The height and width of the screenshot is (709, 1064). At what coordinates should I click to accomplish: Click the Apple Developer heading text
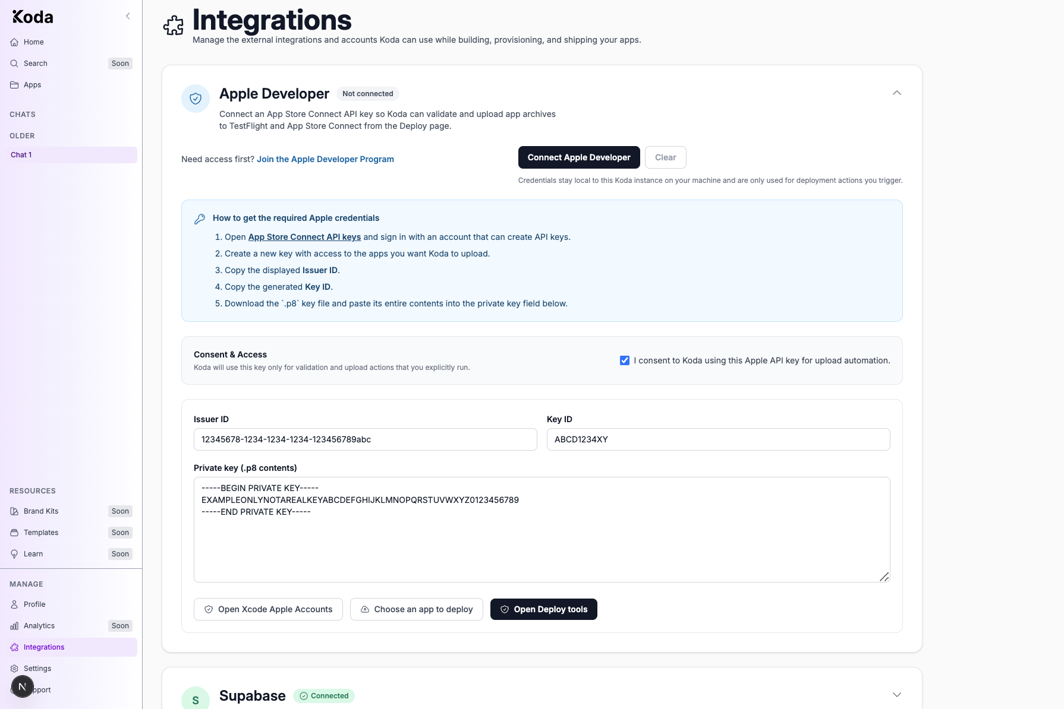(274, 94)
